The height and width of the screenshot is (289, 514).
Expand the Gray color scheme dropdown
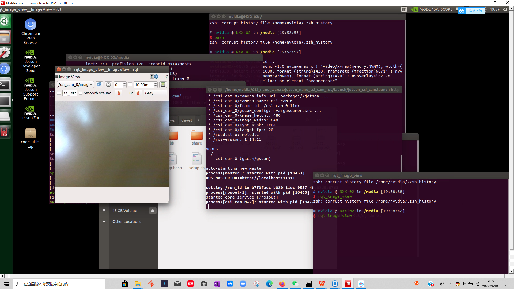click(x=155, y=93)
